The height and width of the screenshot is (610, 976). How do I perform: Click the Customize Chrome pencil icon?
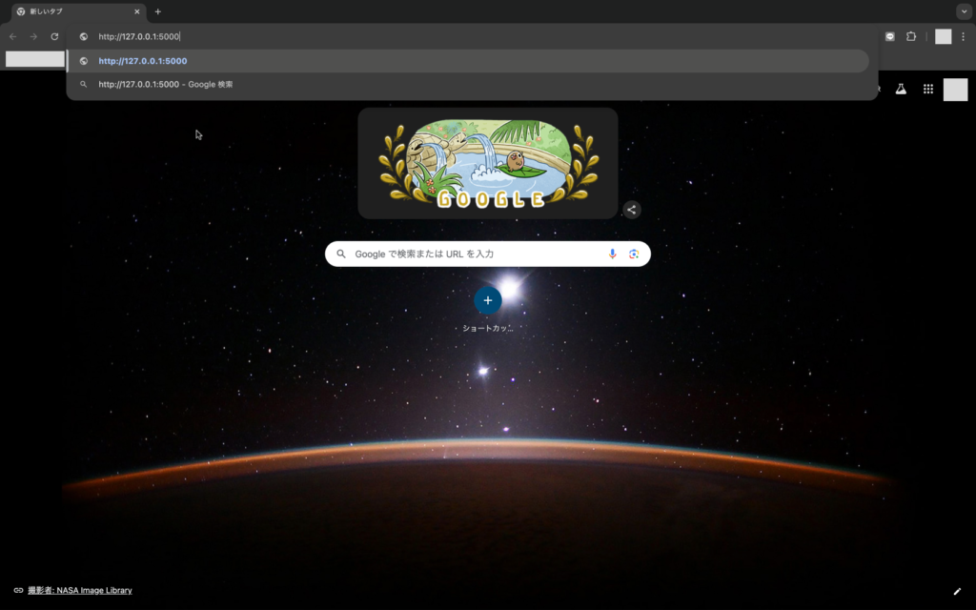(x=957, y=591)
